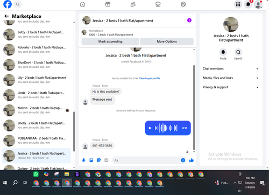The width and height of the screenshot is (269, 195).
Task: Click the 'Hi, is this available?' message
Action: tap(106, 92)
